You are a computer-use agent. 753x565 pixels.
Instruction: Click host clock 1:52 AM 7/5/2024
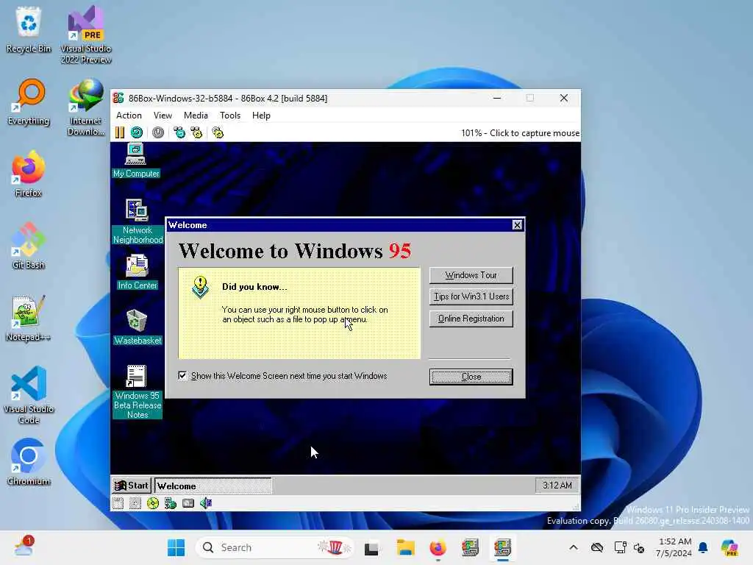tap(674, 547)
